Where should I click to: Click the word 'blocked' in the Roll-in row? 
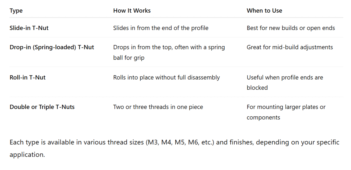pos(257,88)
